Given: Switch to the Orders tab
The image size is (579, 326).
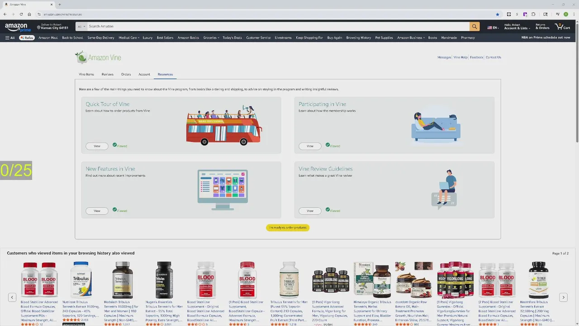Looking at the screenshot, I should pos(126,74).
